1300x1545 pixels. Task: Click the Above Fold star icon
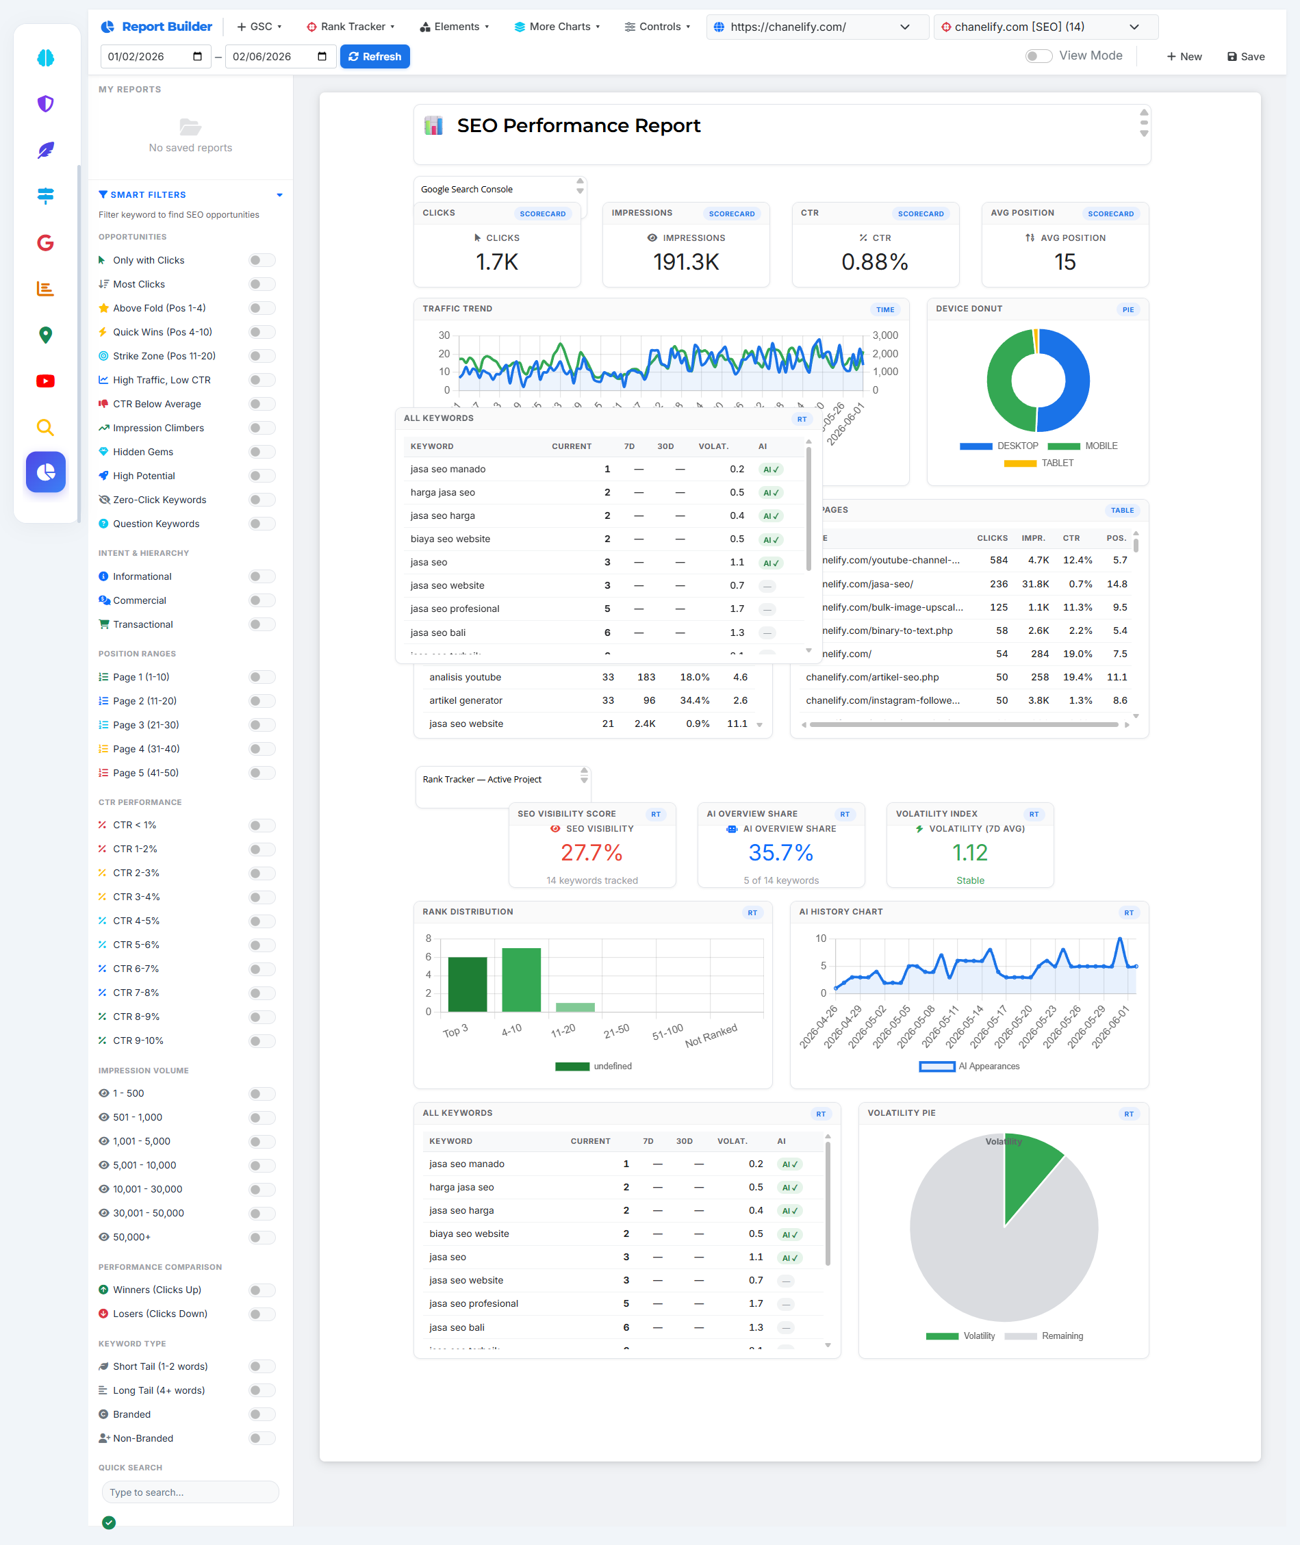click(103, 308)
